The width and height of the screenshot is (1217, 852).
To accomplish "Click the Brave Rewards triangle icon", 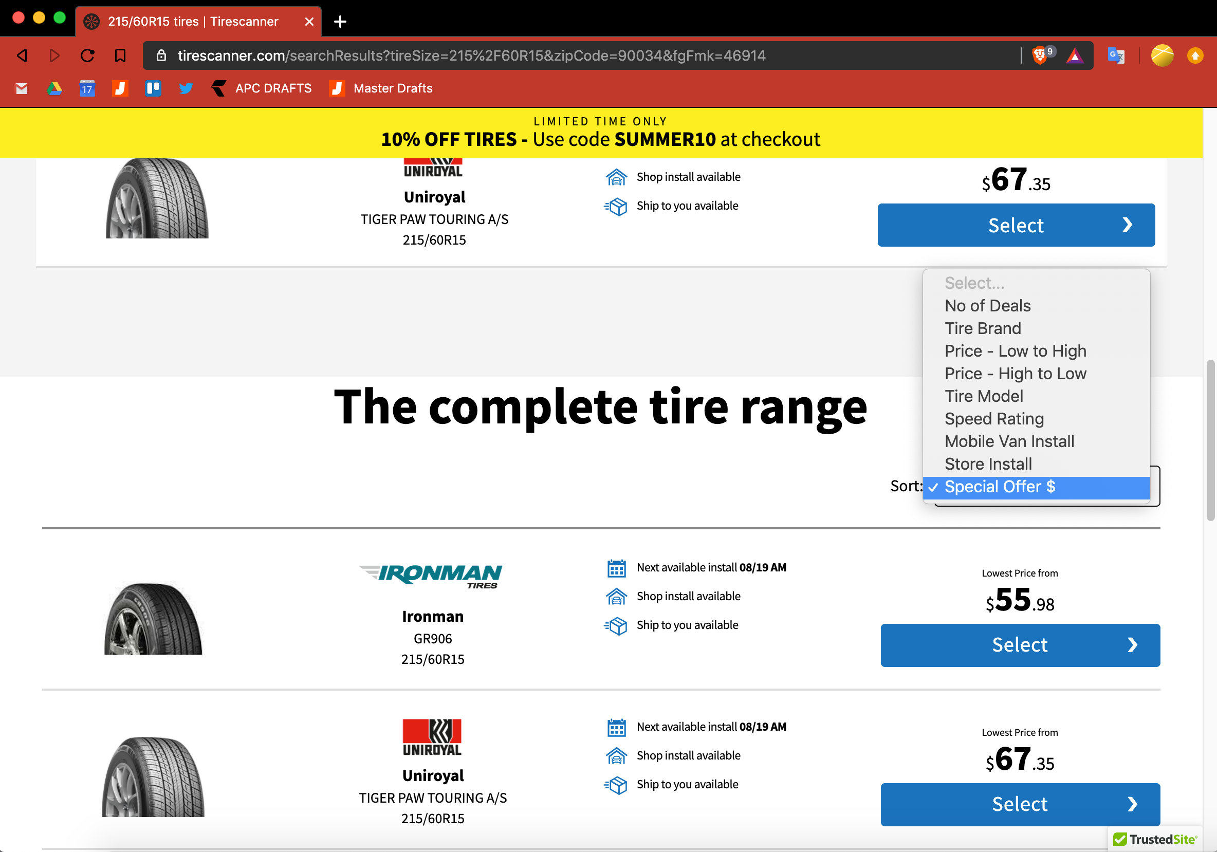I will tap(1075, 55).
